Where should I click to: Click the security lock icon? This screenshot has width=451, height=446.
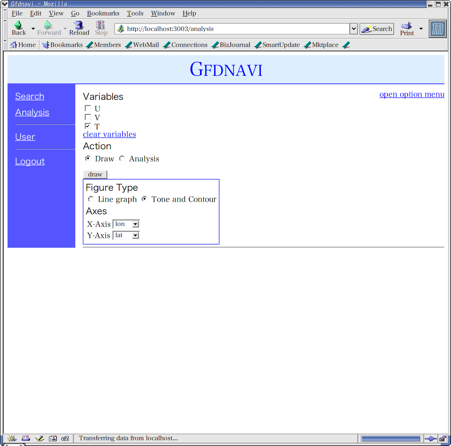[x=443, y=439]
